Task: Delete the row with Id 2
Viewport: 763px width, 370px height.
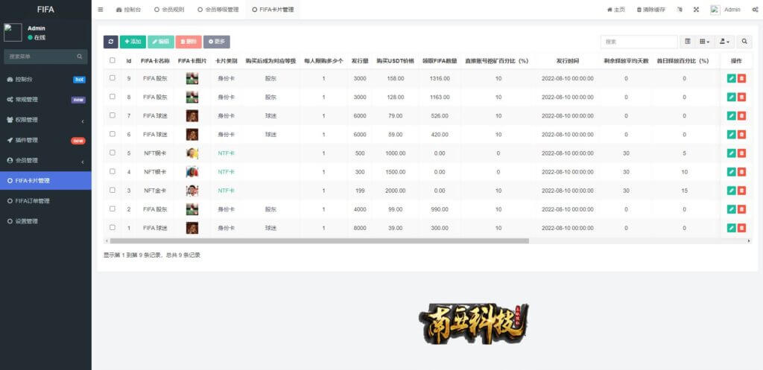Action: (x=741, y=209)
